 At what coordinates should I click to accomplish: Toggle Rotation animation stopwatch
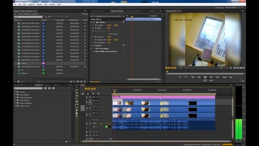[x=96, y=37]
